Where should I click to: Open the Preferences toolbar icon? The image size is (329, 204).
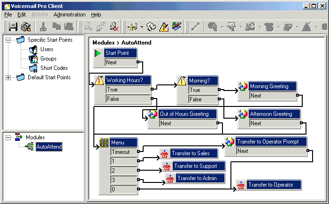click(133, 27)
